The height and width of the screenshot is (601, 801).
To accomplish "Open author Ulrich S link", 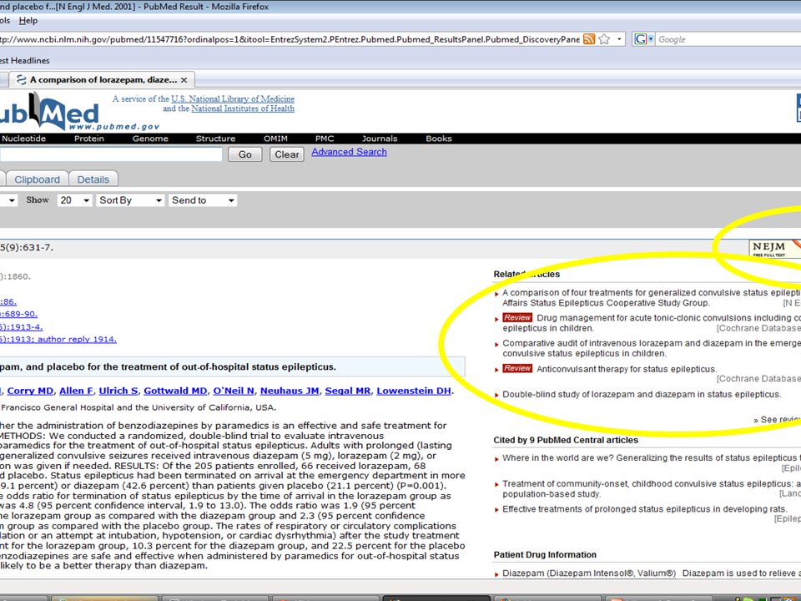I will (x=118, y=391).
